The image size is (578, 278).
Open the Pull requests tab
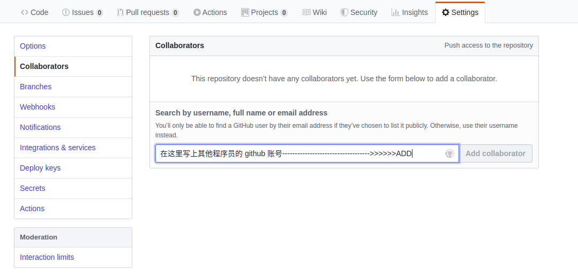tap(148, 12)
